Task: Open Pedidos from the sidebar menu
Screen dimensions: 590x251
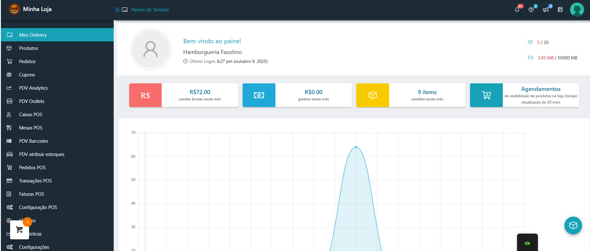Action: (x=27, y=62)
